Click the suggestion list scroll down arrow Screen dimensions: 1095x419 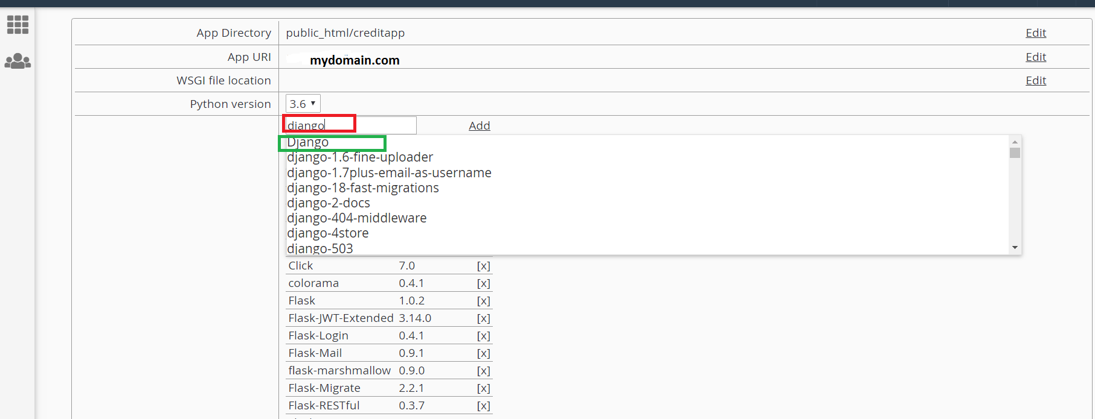(1015, 248)
